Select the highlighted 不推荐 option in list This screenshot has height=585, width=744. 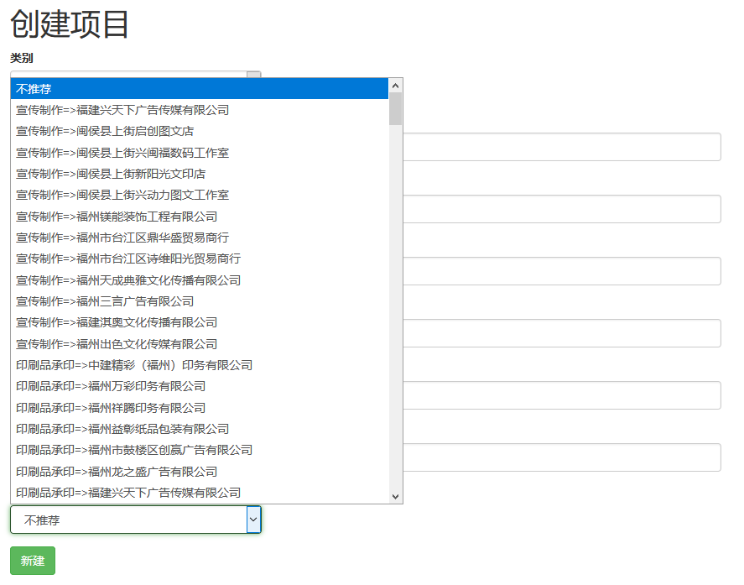(x=200, y=89)
